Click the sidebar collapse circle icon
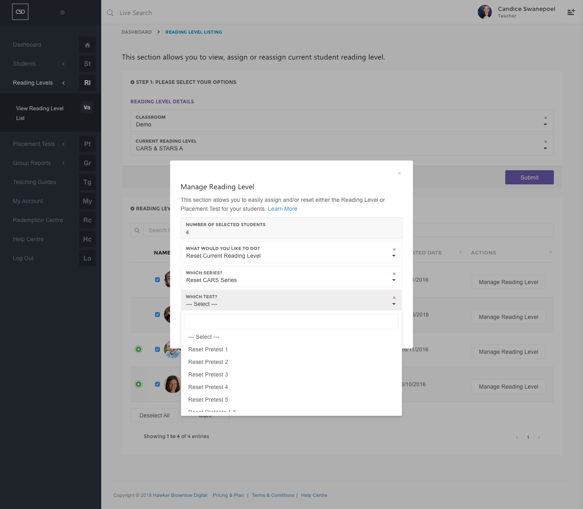This screenshot has width=583, height=509. coord(62,13)
